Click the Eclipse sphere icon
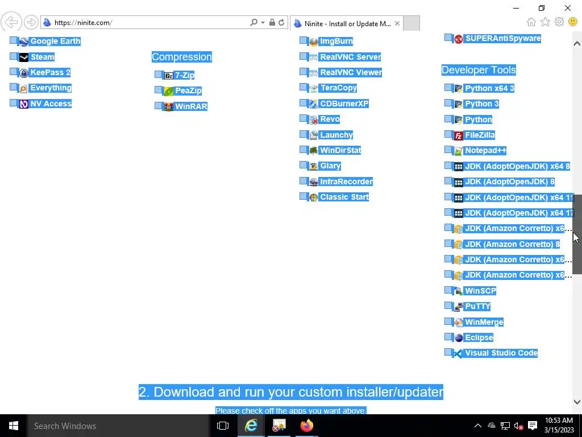The height and width of the screenshot is (437, 582). (459, 338)
